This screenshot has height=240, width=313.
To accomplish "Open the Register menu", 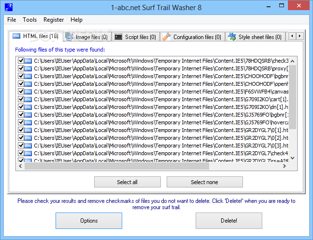I will (54, 20).
